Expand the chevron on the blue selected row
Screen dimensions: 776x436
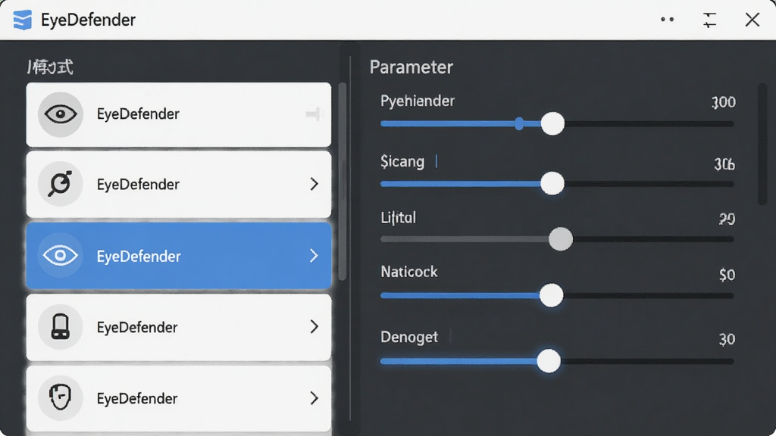[x=314, y=256]
